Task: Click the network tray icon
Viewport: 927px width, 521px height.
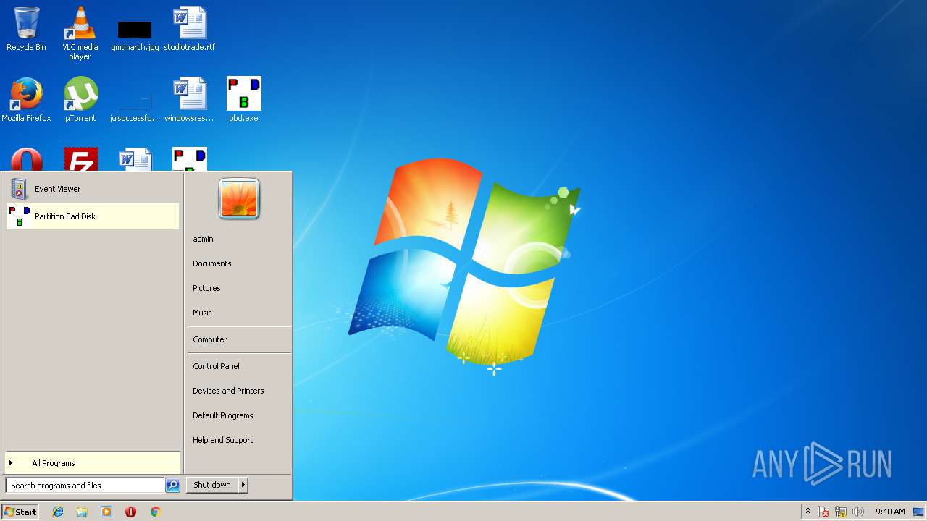Action: coord(841,512)
